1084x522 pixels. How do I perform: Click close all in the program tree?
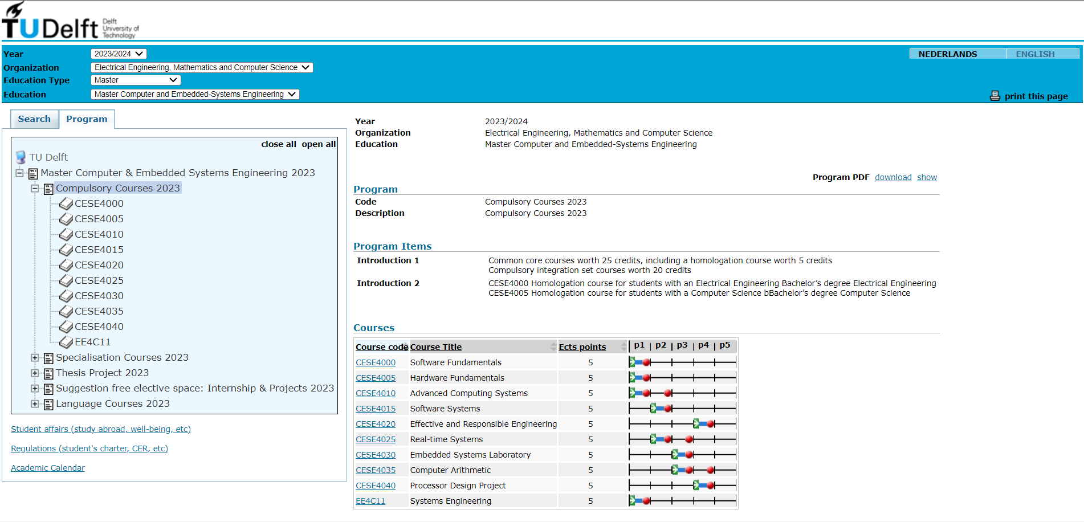coord(279,144)
